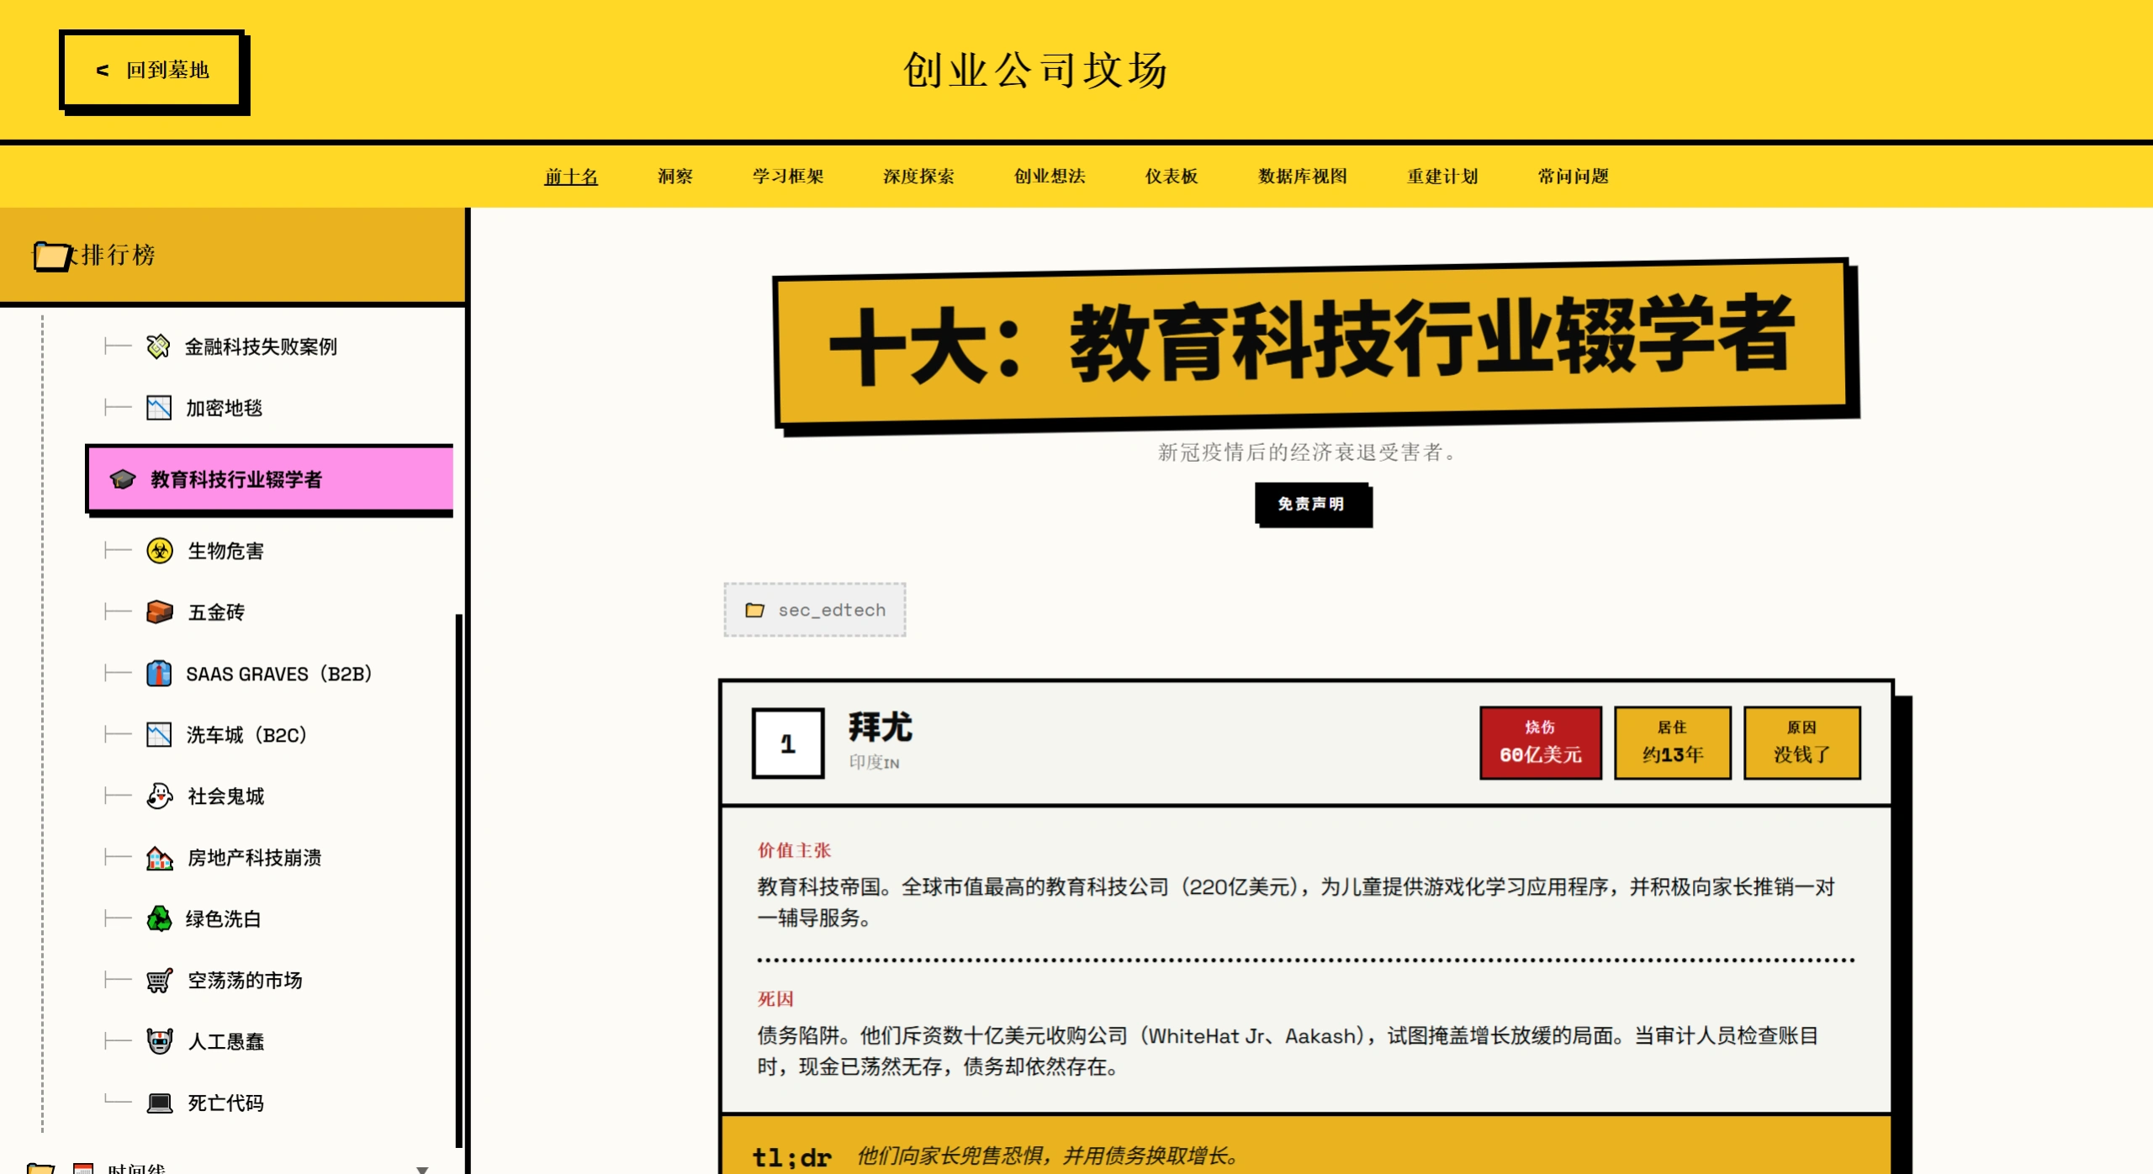
Task: Click the laptop icon next to 死亡代码
Action: tap(159, 1103)
